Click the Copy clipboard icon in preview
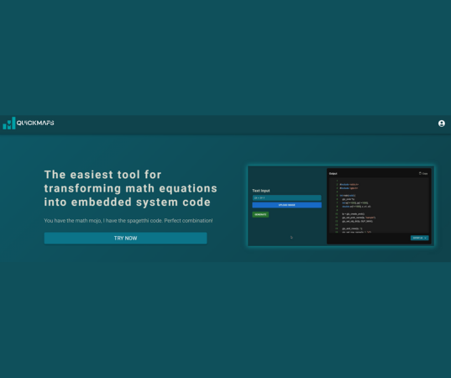The width and height of the screenshot is (451, 378). [420, 173]
